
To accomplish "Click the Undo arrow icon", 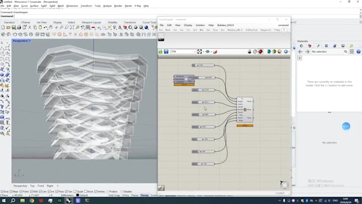I will (x=45, y=28).
